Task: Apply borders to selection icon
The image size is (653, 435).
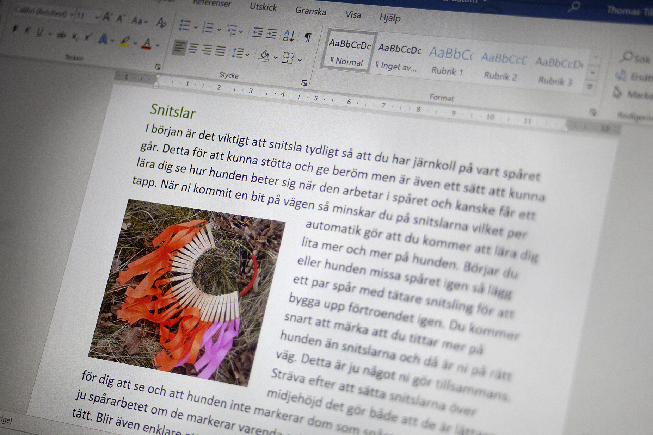Action: tap(288, 58)
